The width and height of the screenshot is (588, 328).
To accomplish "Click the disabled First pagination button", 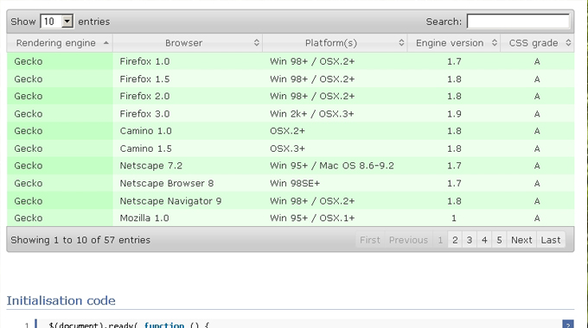I will [x=370, y=240].
